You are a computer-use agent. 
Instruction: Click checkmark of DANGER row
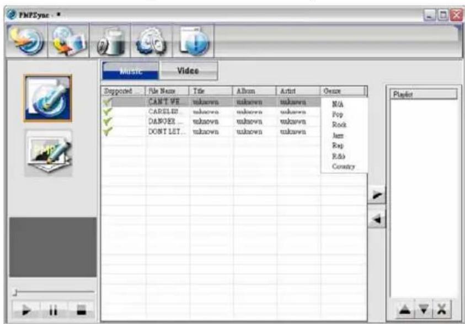click(108, 121)
